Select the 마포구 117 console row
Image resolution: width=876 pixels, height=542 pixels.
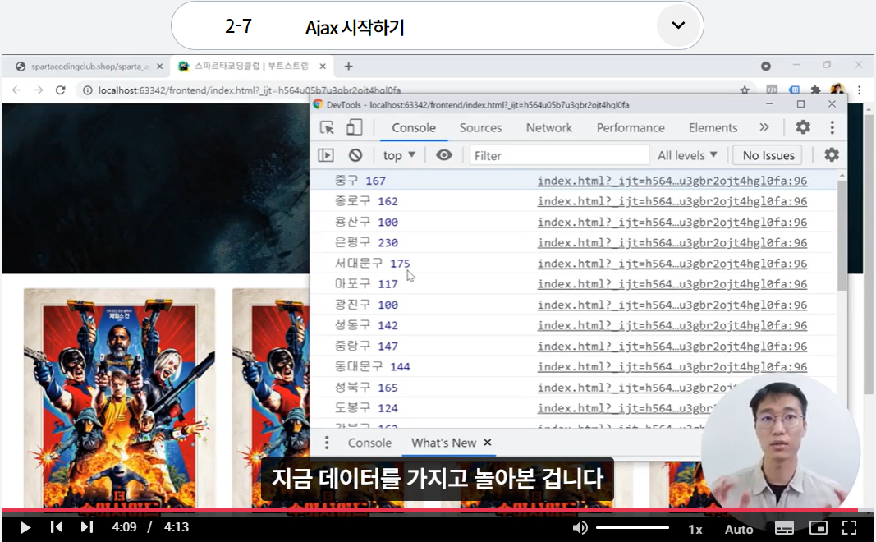pos(573,284)
